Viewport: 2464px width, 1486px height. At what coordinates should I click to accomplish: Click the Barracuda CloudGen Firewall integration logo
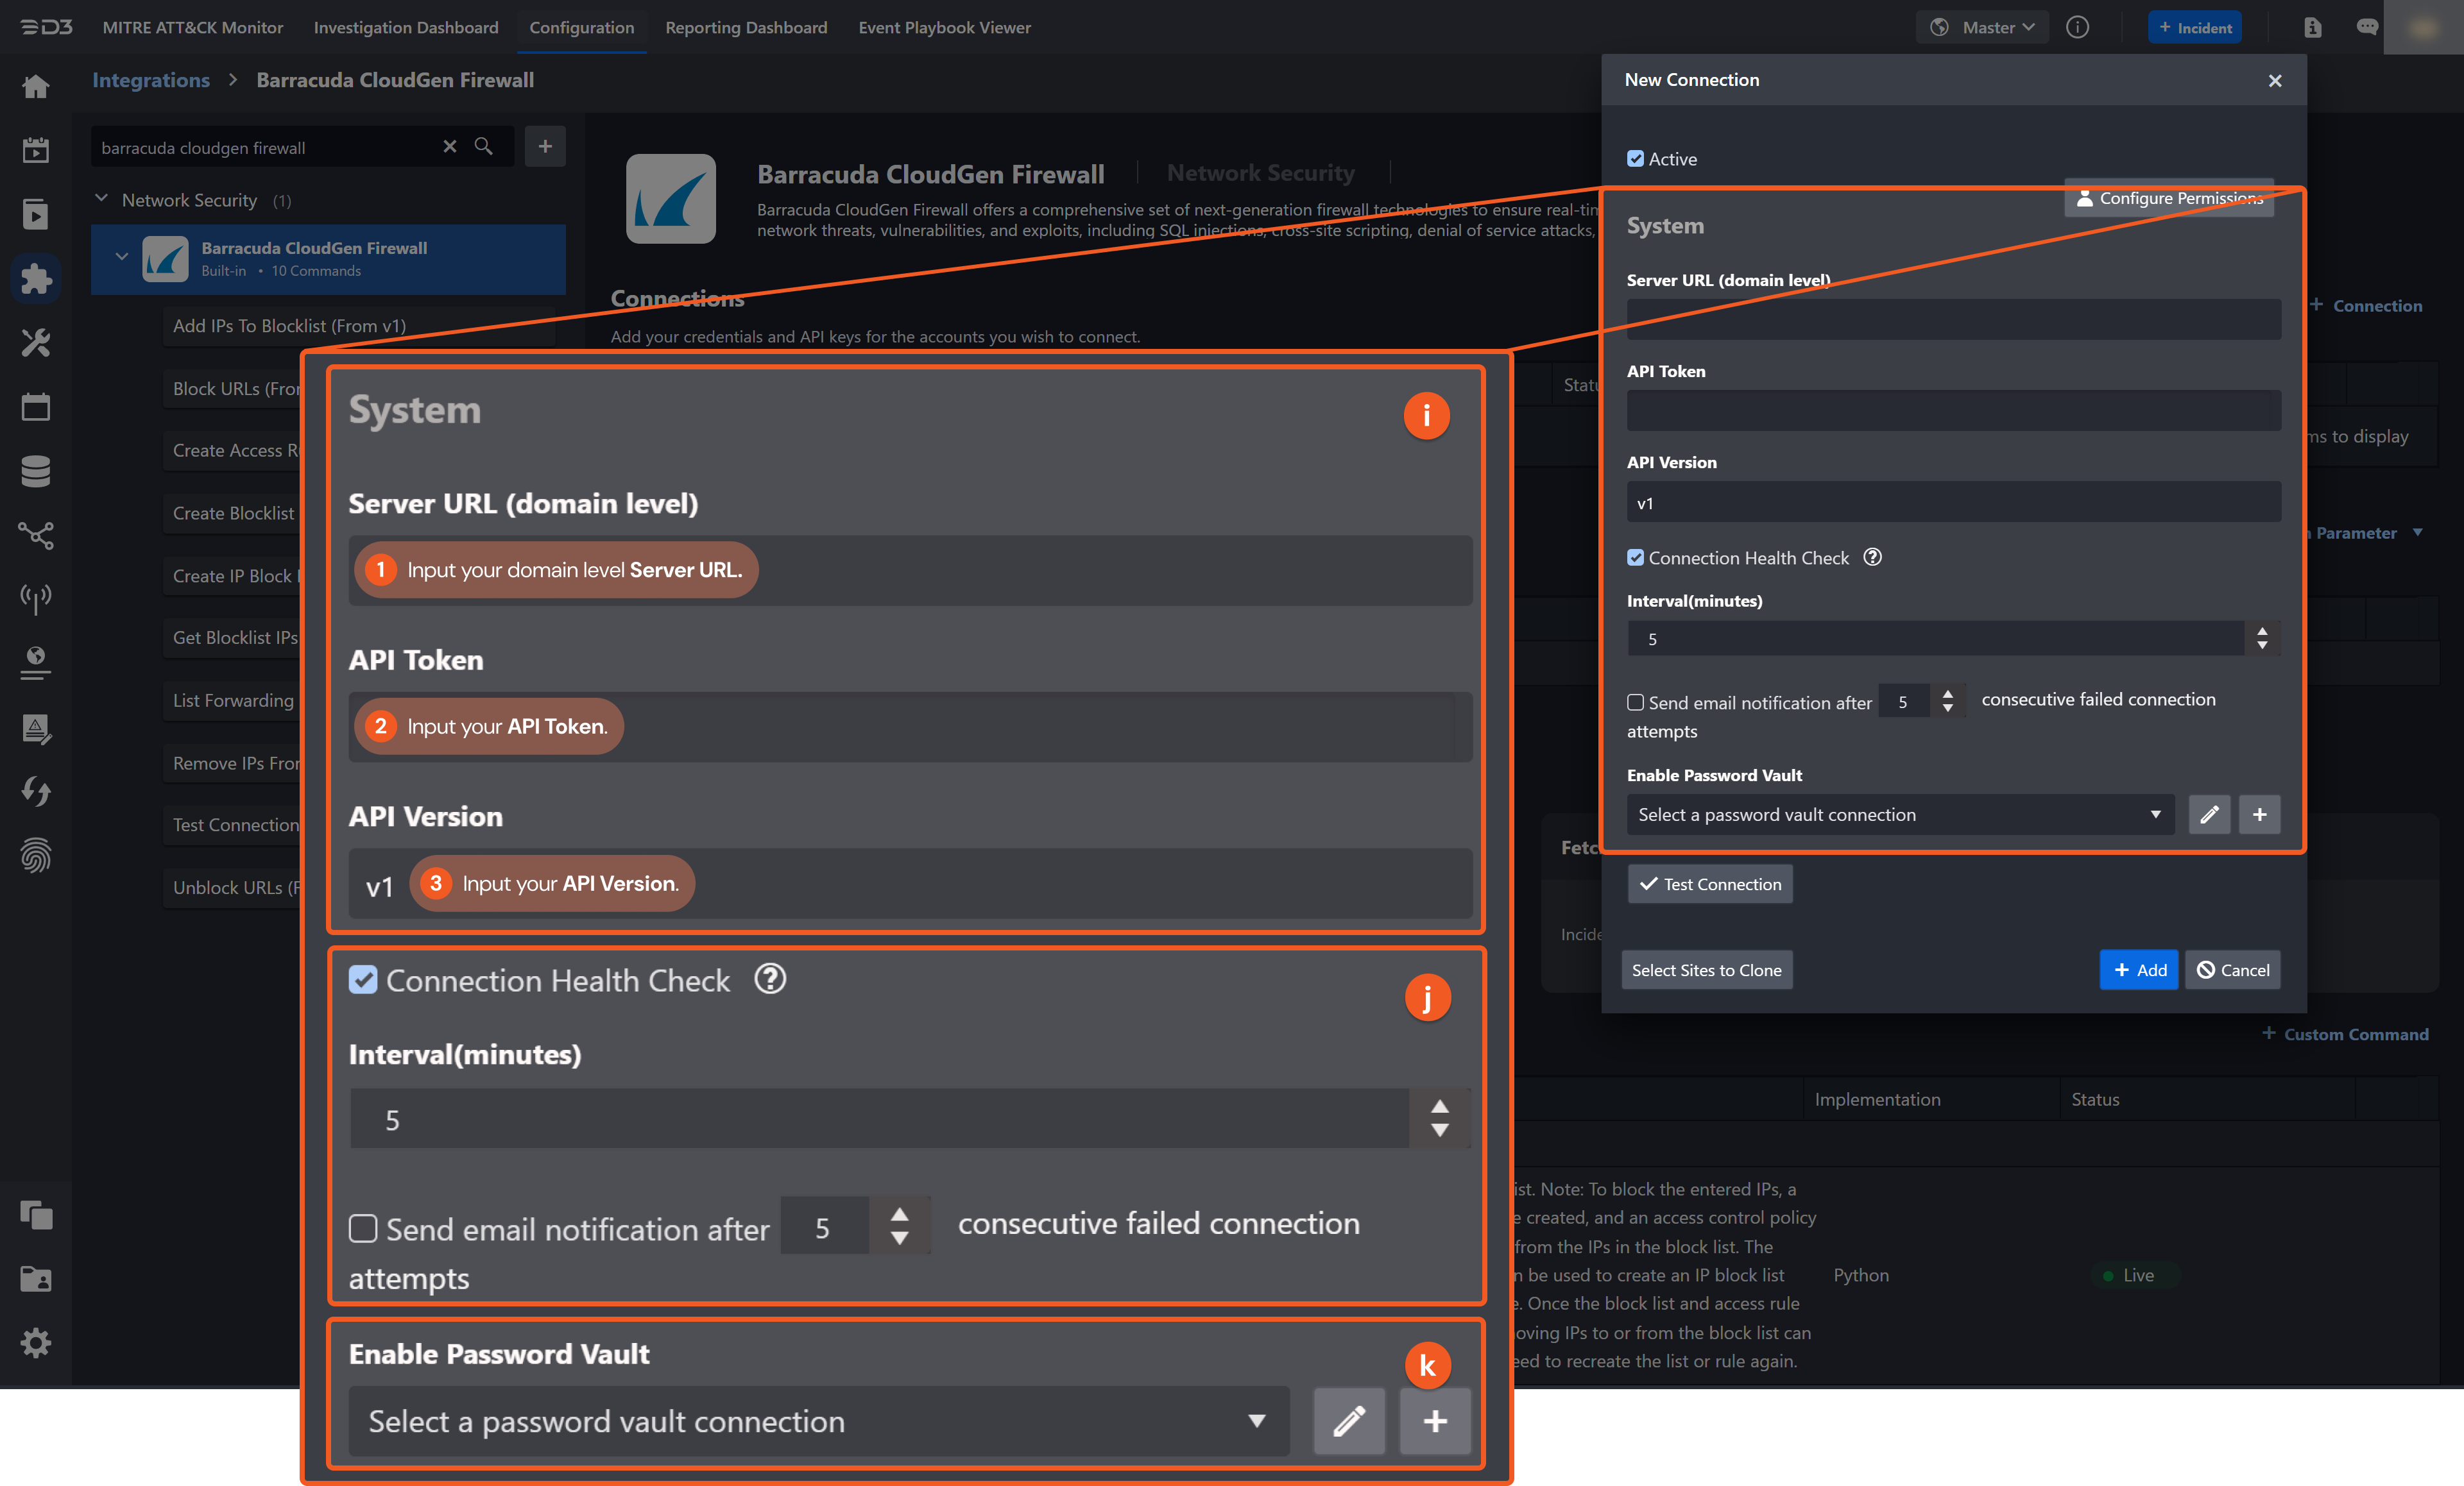click(670, 199)
